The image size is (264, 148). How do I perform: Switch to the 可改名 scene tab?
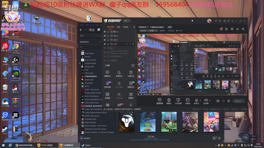(x=126, y=27)
